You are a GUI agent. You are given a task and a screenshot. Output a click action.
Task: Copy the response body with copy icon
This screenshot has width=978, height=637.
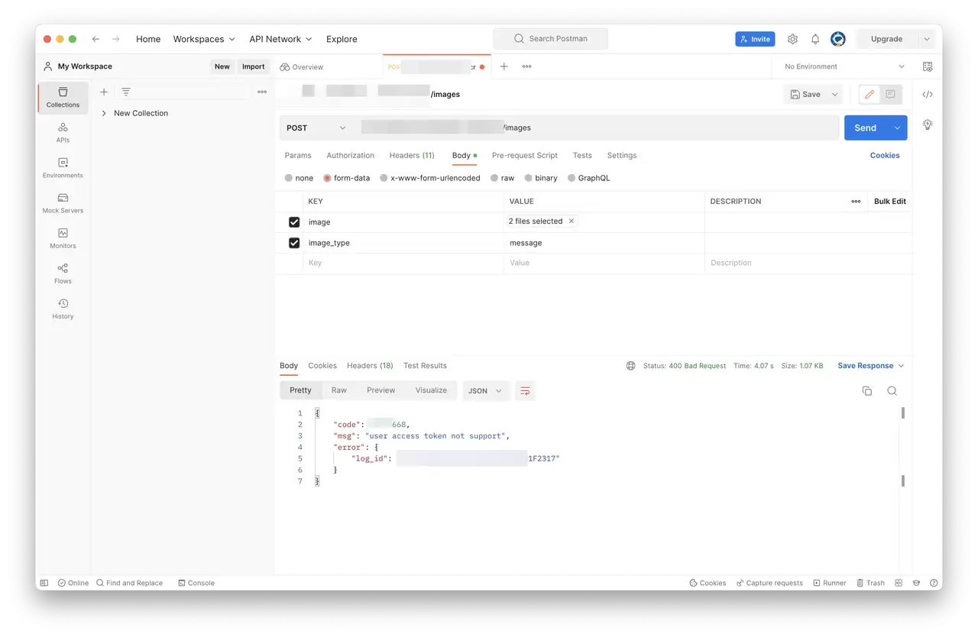867,390
